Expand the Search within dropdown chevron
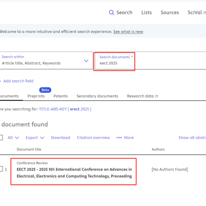Viewport: 206px width, 206px height. (x=86, y=61)
